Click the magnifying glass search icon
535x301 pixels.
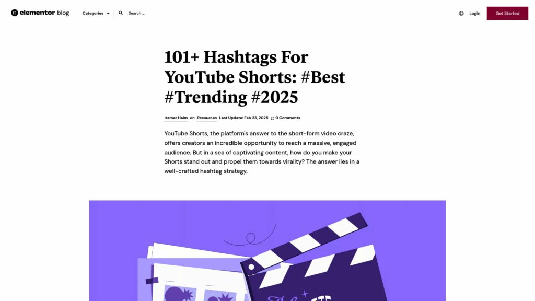click(121, 13)
